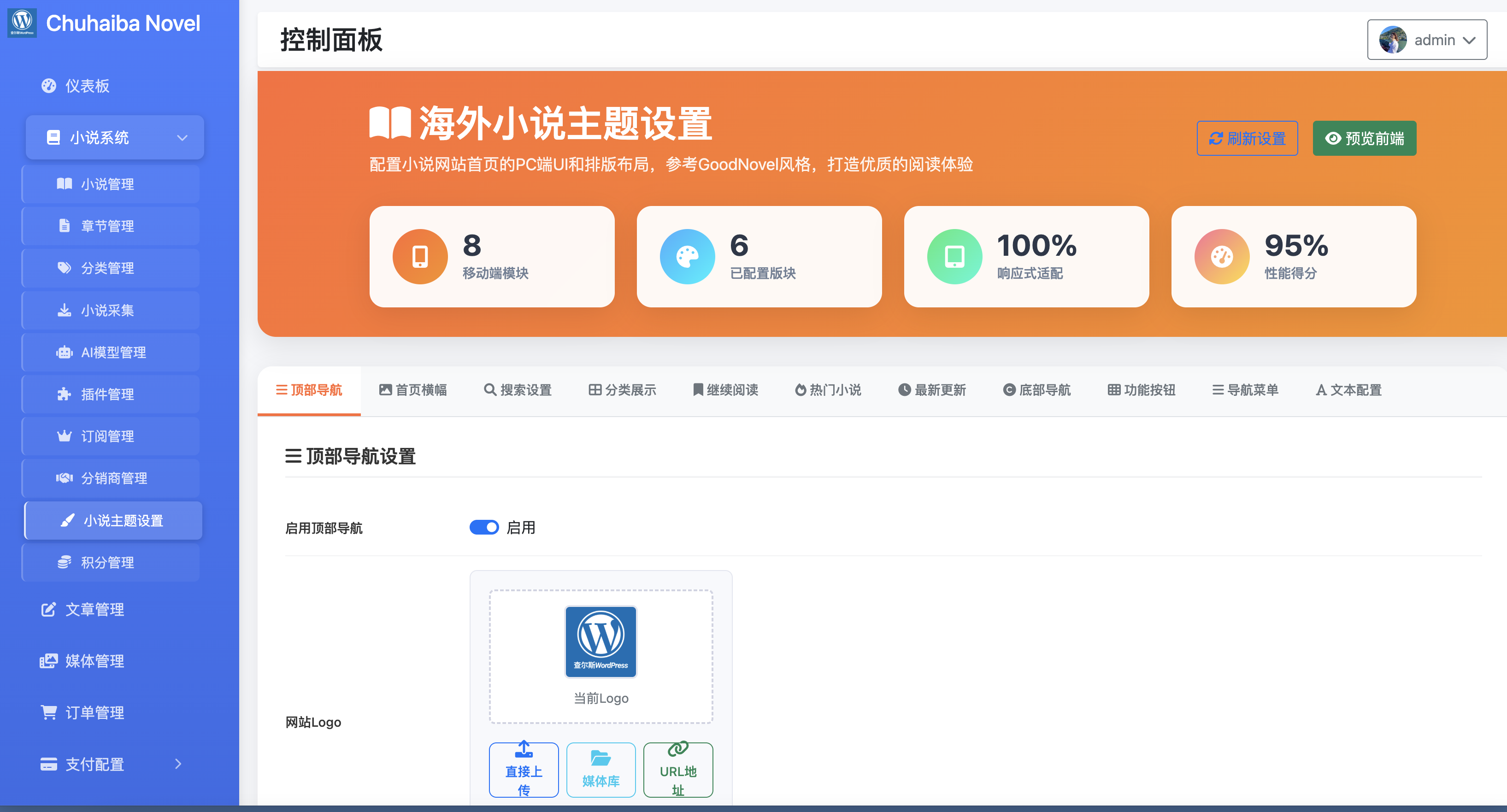Click the 订单管理 shopping cart icon

48,712
